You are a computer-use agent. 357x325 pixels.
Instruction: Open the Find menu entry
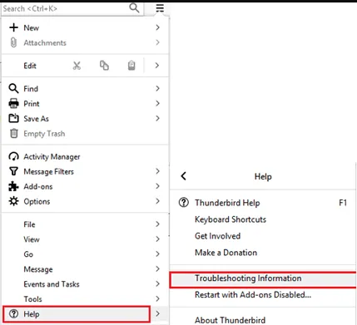85,89
